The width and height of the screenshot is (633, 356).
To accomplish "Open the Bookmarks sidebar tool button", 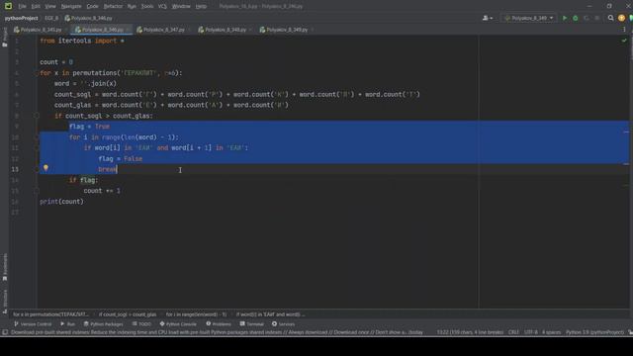I will (x=5, y=267).
